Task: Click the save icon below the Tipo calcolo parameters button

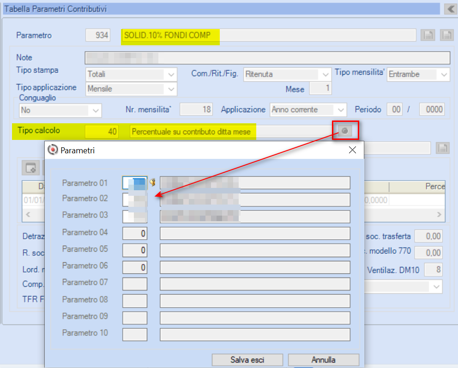Action: (442, 148)
